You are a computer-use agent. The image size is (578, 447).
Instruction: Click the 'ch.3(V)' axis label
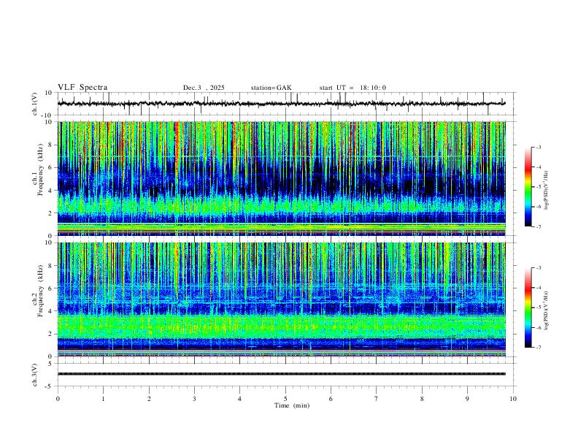point(35,375)
